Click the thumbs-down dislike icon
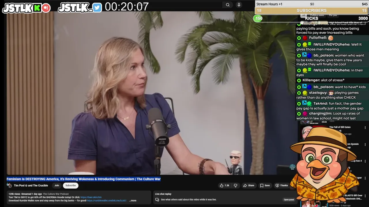369x207 pixels. click(236, 185)
